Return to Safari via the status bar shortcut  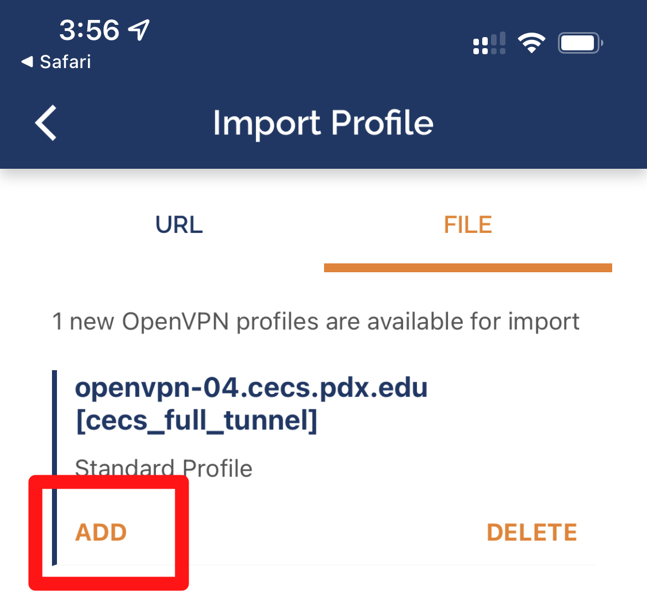point(54,61)
